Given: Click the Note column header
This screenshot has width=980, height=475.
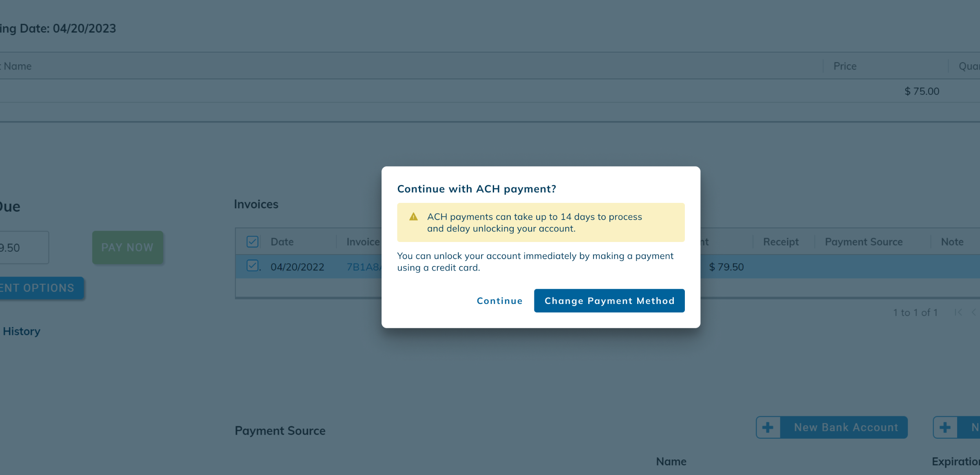Looking at the screenshot, I should (952, 242).
